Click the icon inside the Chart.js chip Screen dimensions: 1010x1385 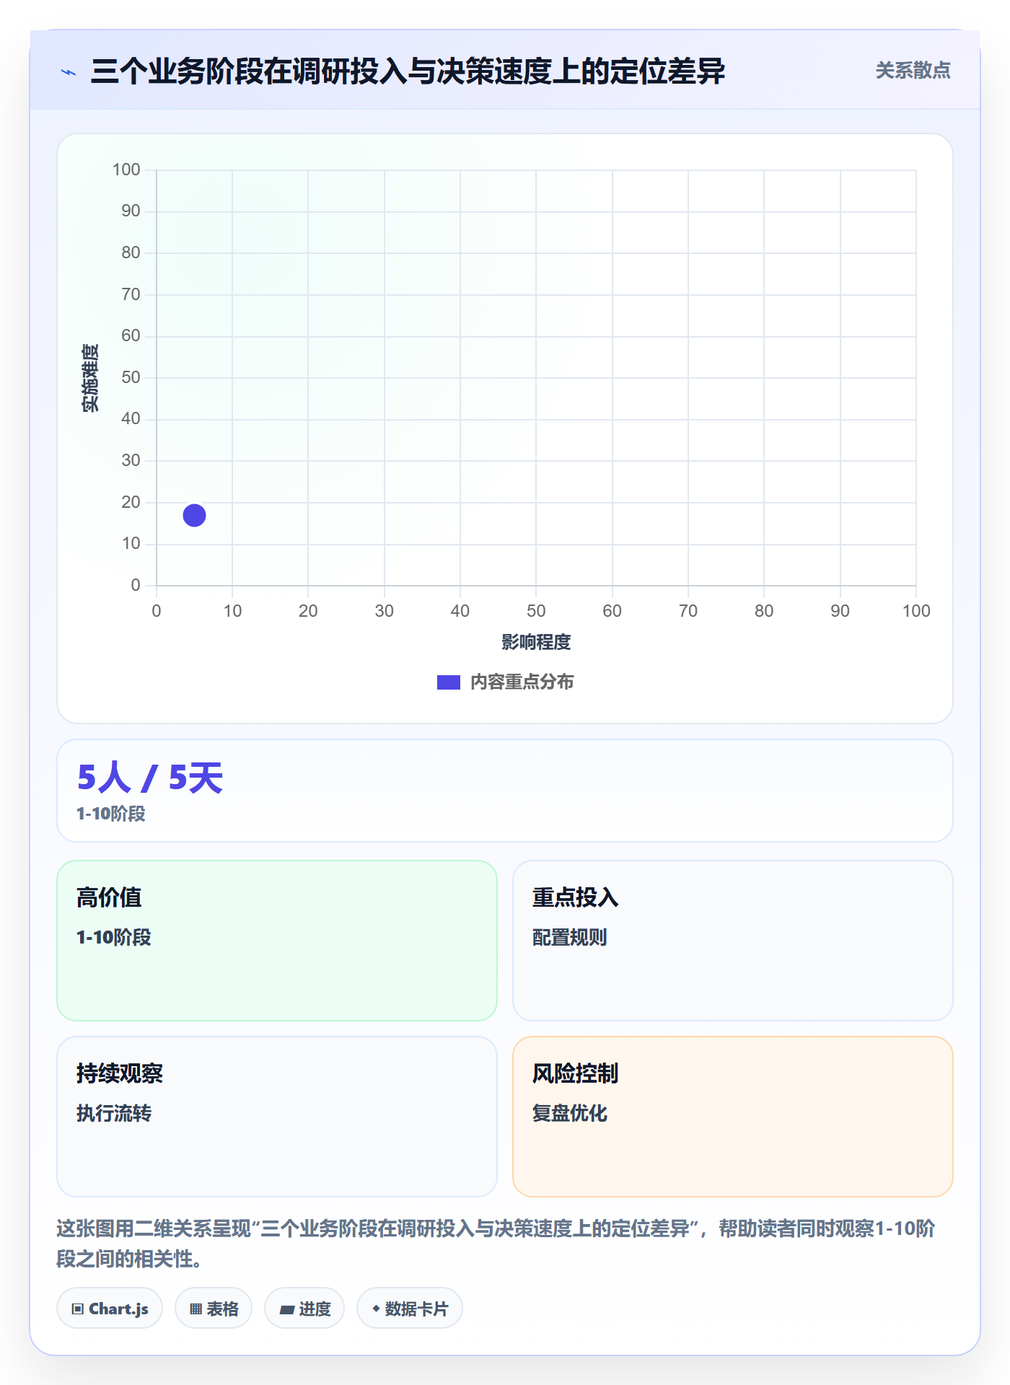78,1309
